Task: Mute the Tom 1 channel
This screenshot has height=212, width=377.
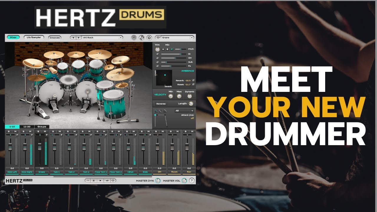Action: (59, 131)
